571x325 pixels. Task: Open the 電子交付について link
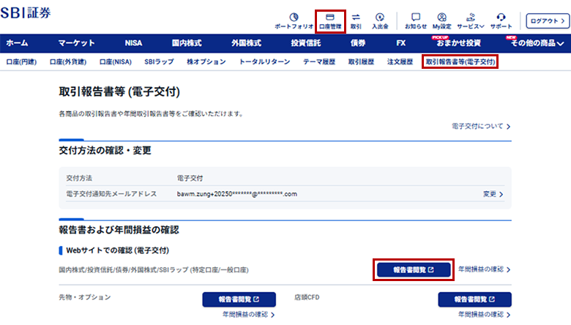[482, 127]
